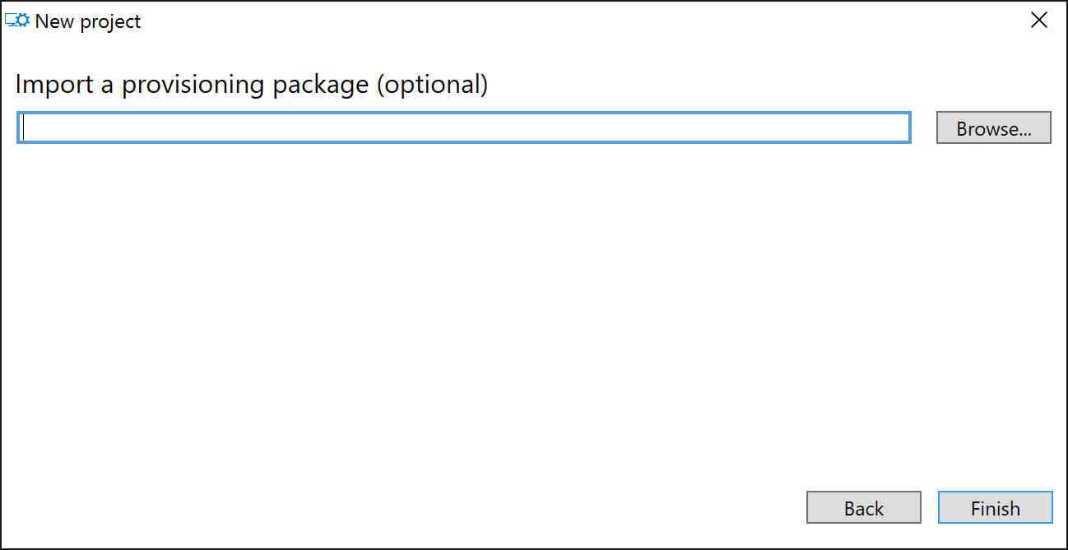1068x550 pixels.
Task: Click Finish to create the project
Action: coord(995,508)
